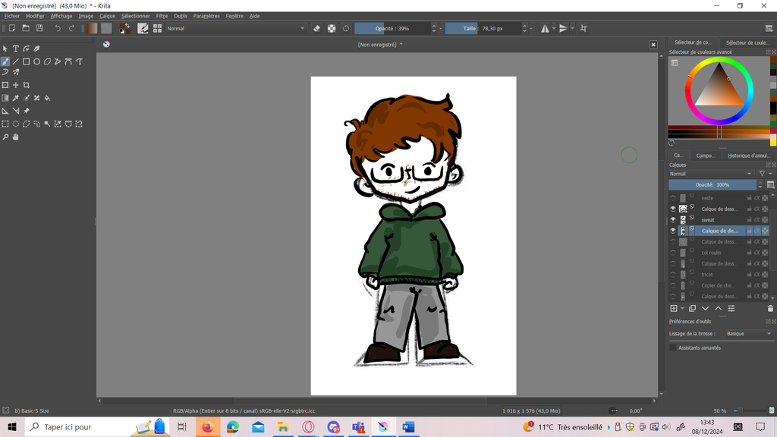Delete layer using the trash icon

coord(770,309)
